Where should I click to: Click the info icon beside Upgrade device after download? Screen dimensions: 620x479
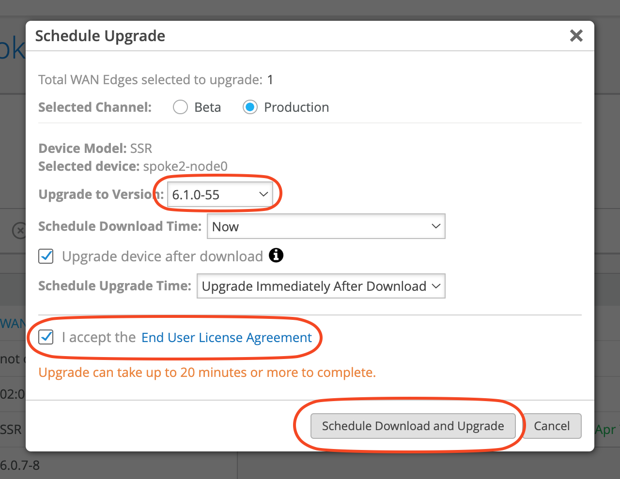(276, 255)
